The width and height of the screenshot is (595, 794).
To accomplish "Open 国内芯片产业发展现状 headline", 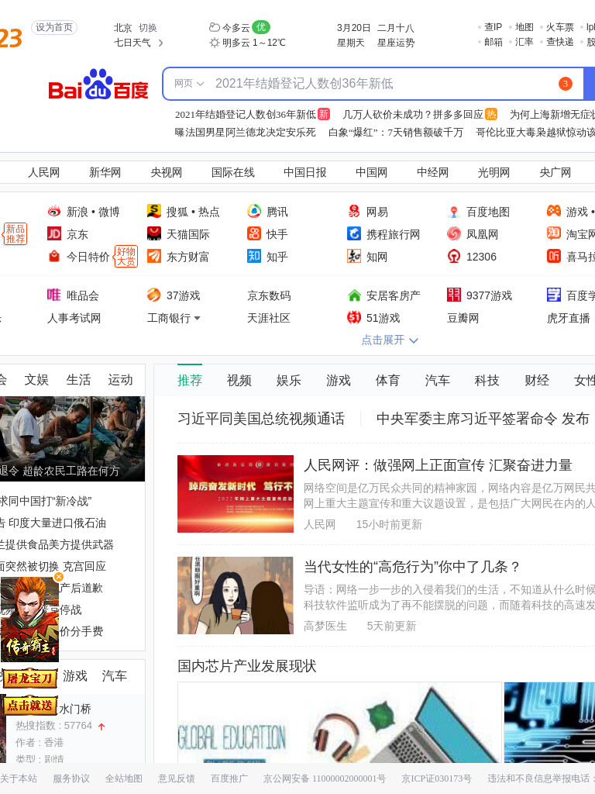I will (247, 666).
